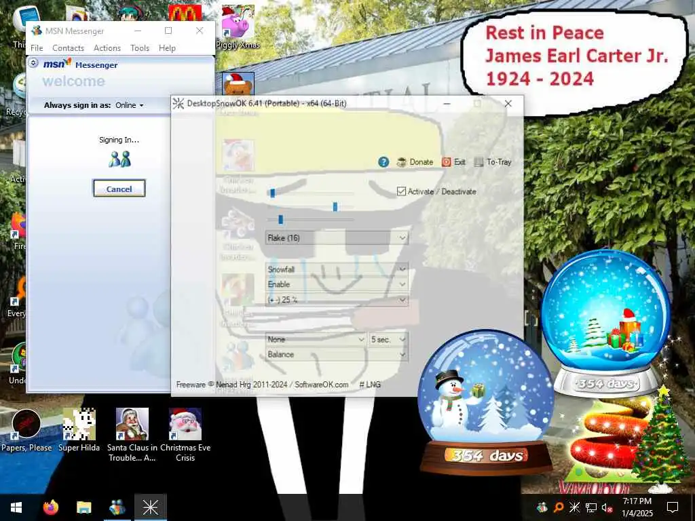Open the Windows Start menu
Screen dimensions: 695x521
(x=16, y=507)
